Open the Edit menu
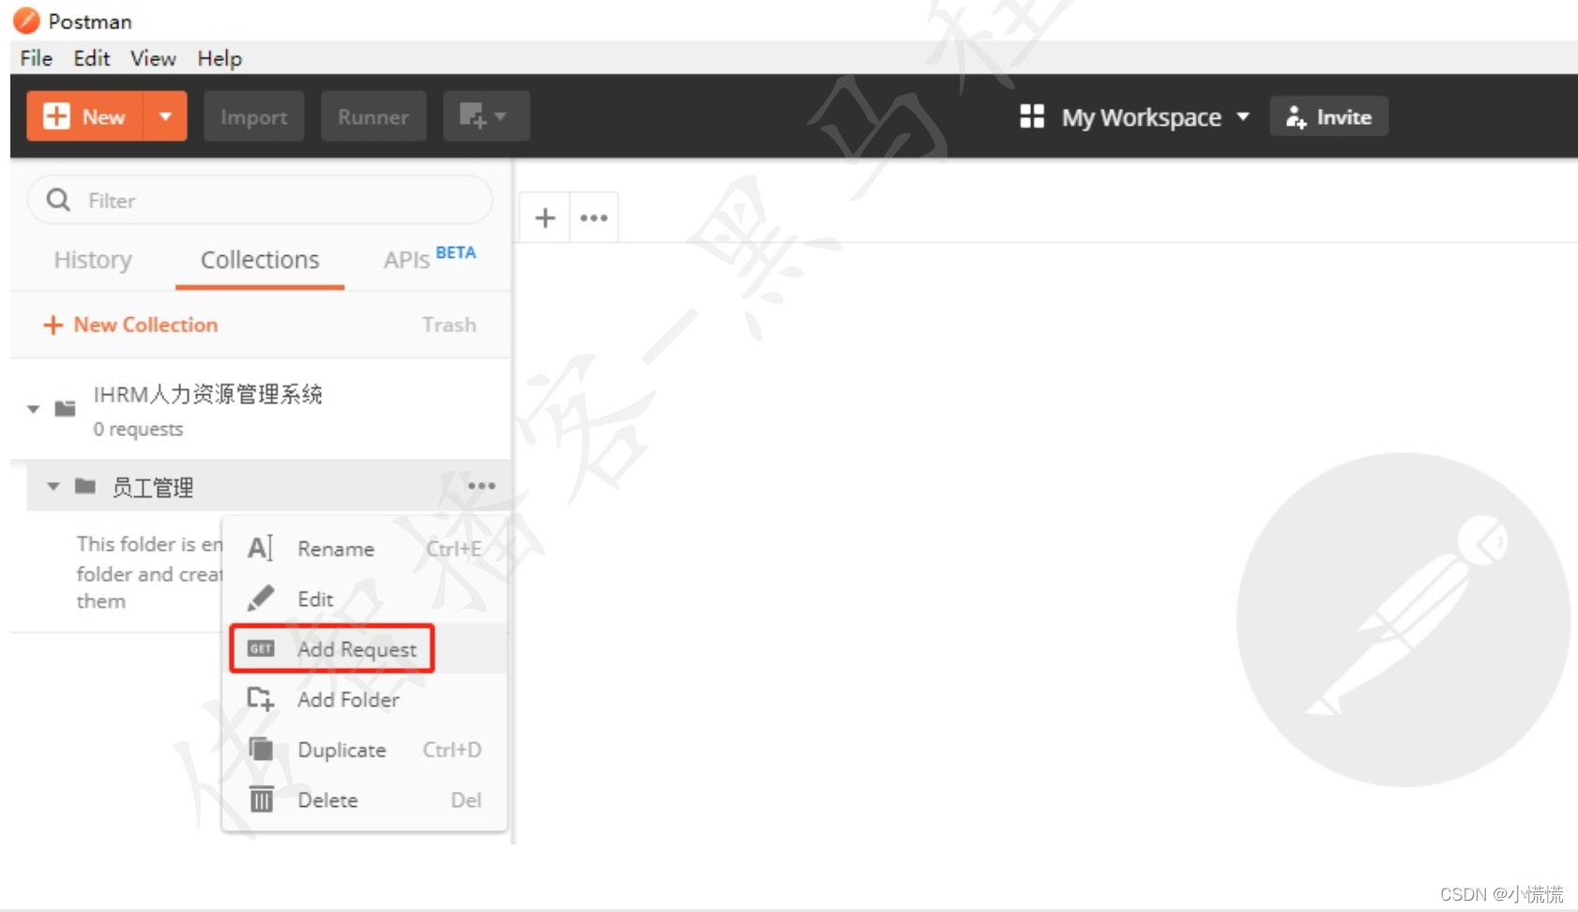 pos(92,58)
